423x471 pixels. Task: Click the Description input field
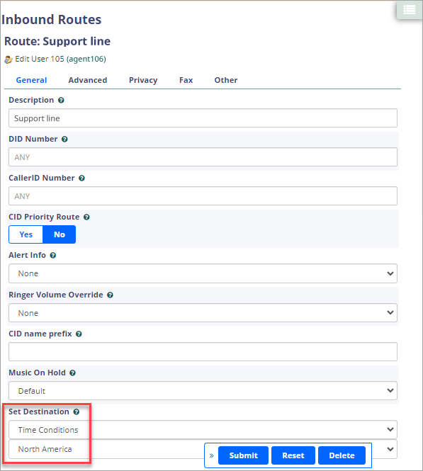pyautogui.click(x=203, y=118)
